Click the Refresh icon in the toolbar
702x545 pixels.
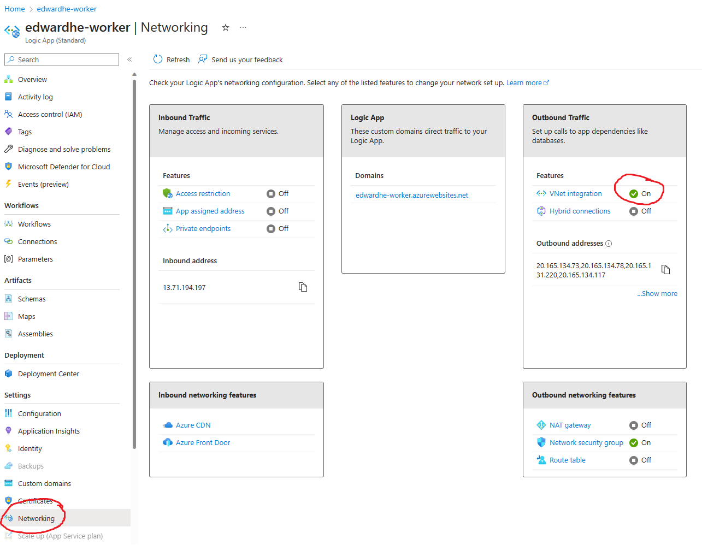point(158,60)
